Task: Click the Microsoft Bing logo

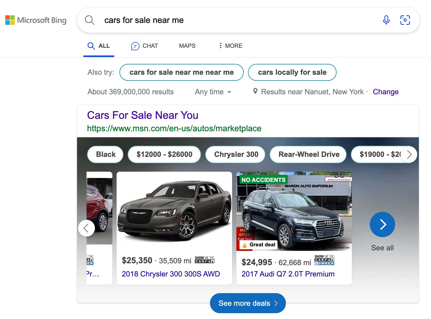Action: click(36, 20)
